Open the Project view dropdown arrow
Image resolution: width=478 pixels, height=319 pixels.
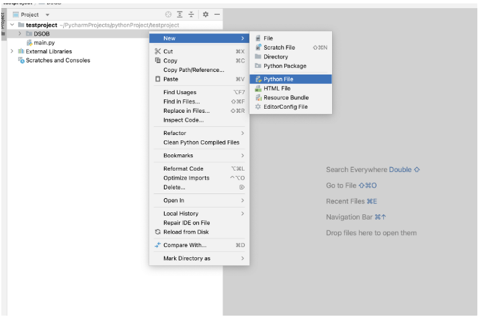click(x=47, y=15)
